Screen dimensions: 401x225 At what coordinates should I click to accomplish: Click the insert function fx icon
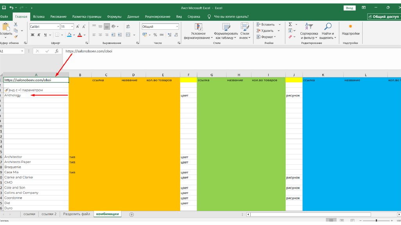57,51
